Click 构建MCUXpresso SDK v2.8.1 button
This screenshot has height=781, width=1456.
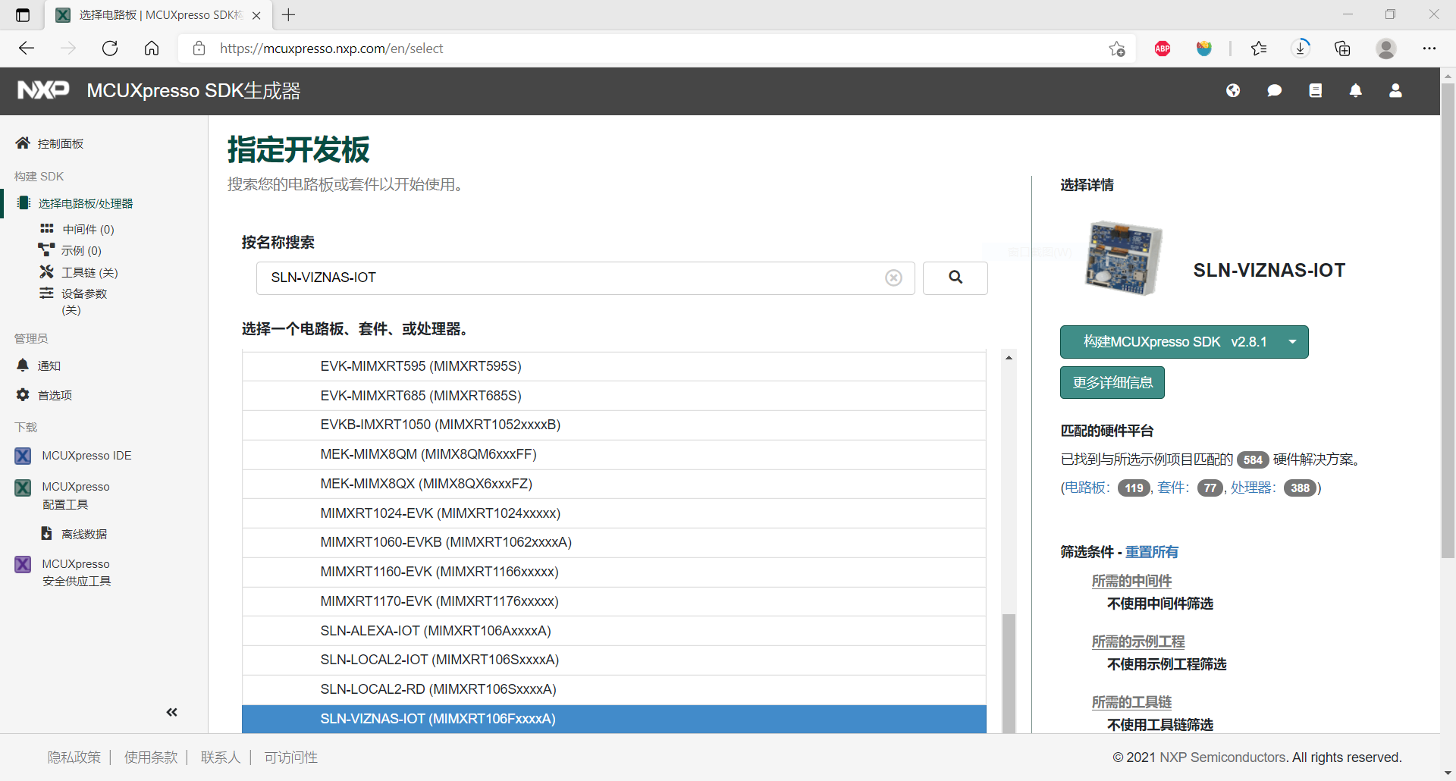coord(1175,342)
